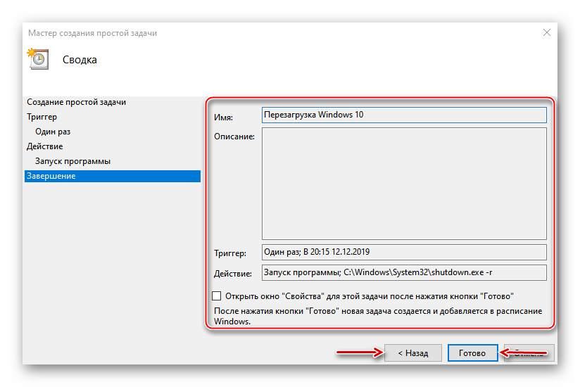Click the trigger field showing 'Один раз; В 20:15'

[x=403, y=252]
